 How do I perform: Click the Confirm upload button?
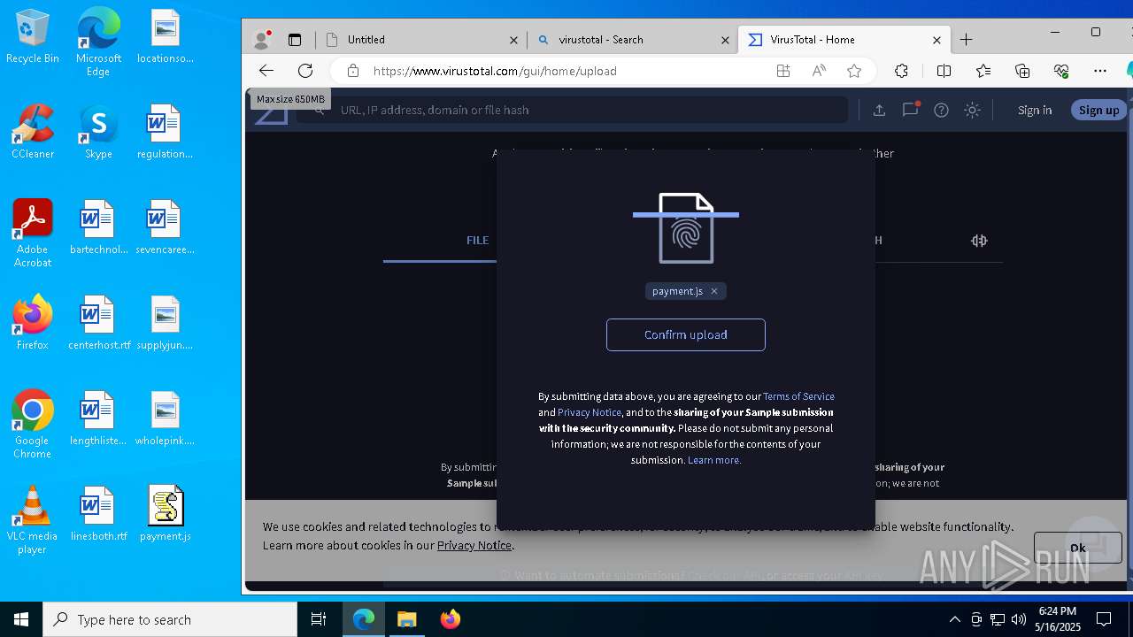coord(686,334)
